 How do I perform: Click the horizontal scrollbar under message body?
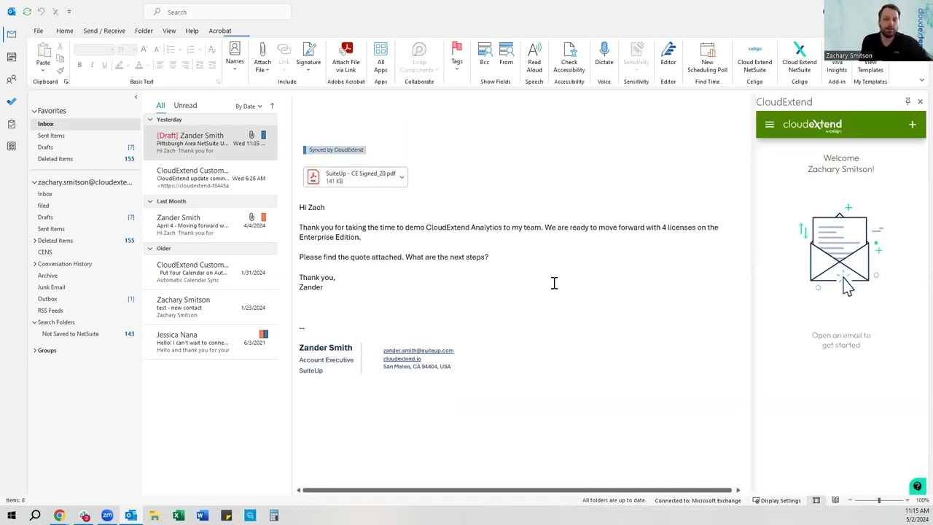(517, 491)
